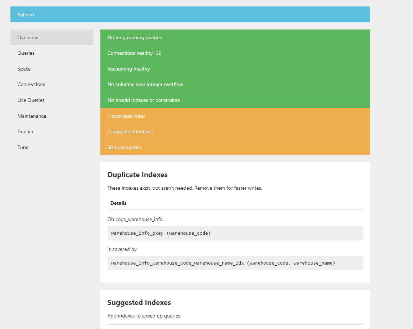Click the Details column header

tap(118, 203)
